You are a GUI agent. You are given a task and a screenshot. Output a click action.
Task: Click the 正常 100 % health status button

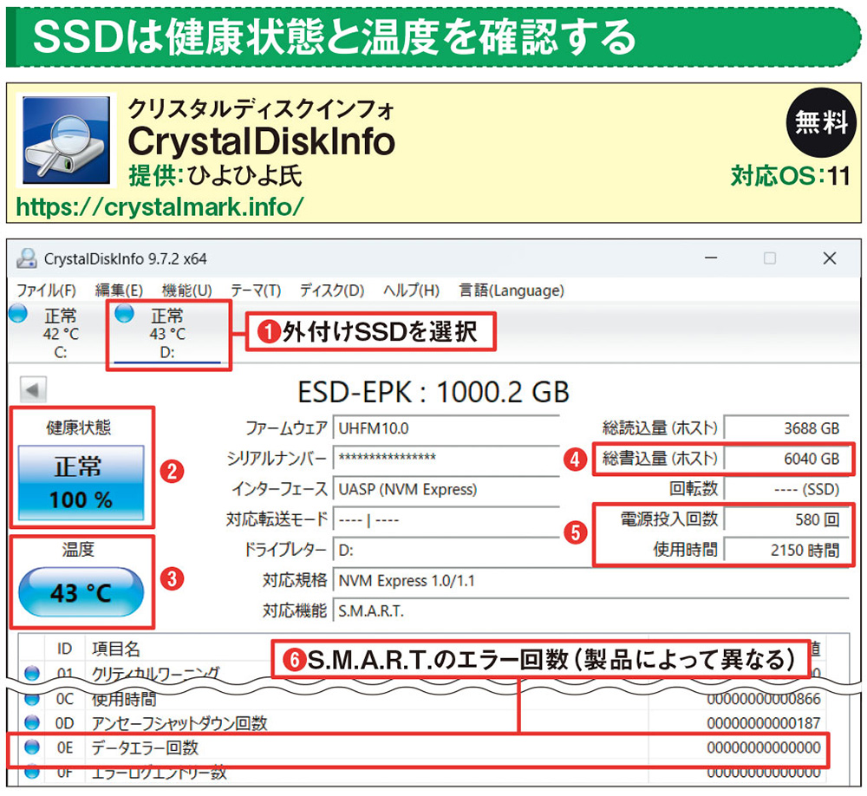click(81, 482)
